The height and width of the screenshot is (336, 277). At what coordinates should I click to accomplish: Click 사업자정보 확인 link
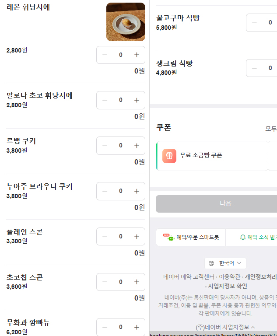228,287
